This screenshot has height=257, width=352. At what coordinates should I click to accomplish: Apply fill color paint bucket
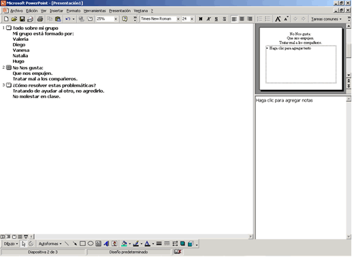point(124,244)
